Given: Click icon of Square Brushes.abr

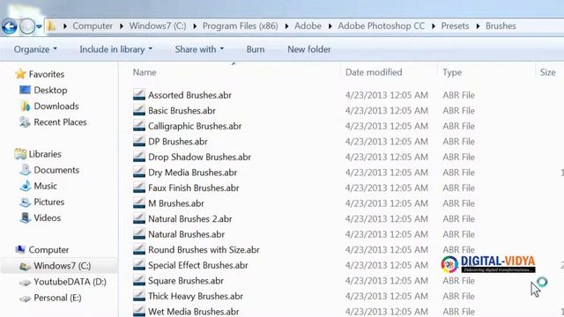Looking at the screenshot, I should pyautogui.click(x=139, y=280).
